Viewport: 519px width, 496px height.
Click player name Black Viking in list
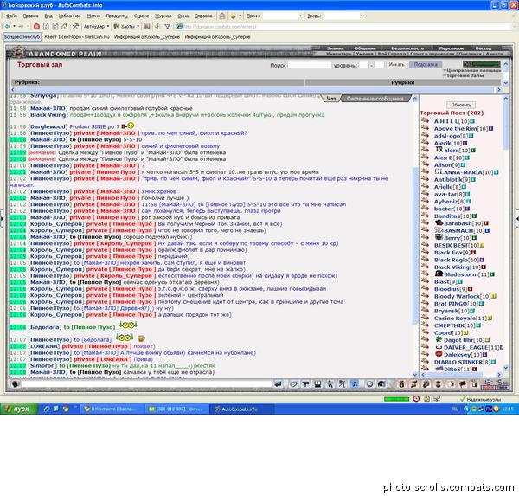pyautogui.click(x=452, y=267)
